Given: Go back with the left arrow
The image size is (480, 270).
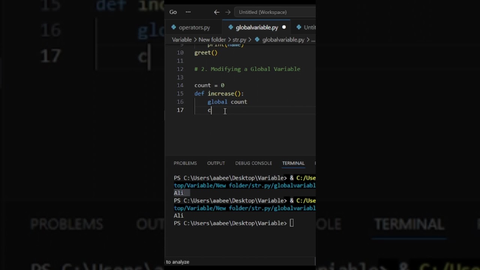Looking at the screenshot, I should pos(216,12).
